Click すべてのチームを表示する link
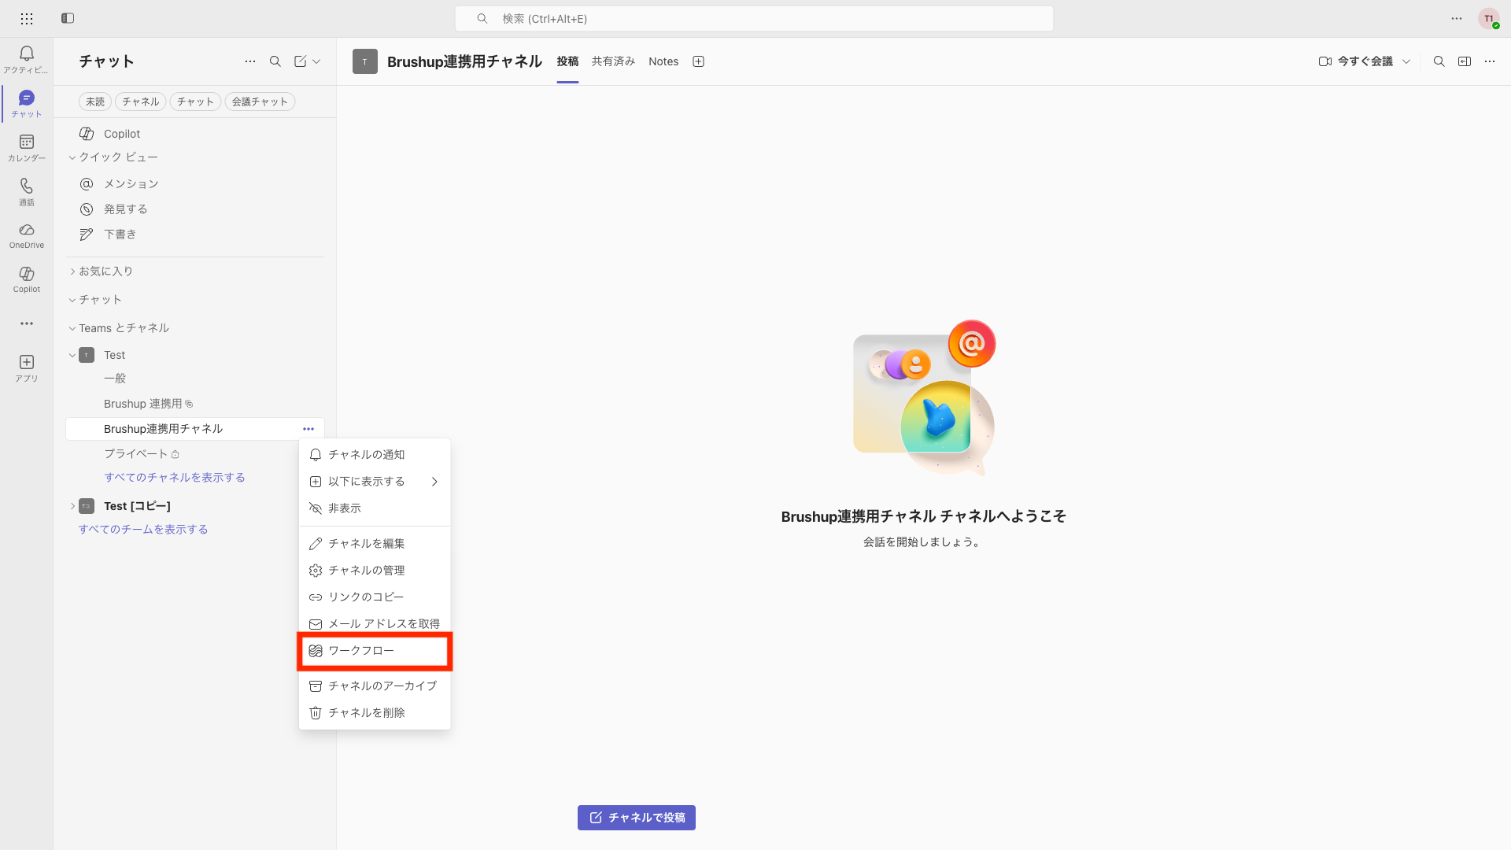 [x=143, y=530]
